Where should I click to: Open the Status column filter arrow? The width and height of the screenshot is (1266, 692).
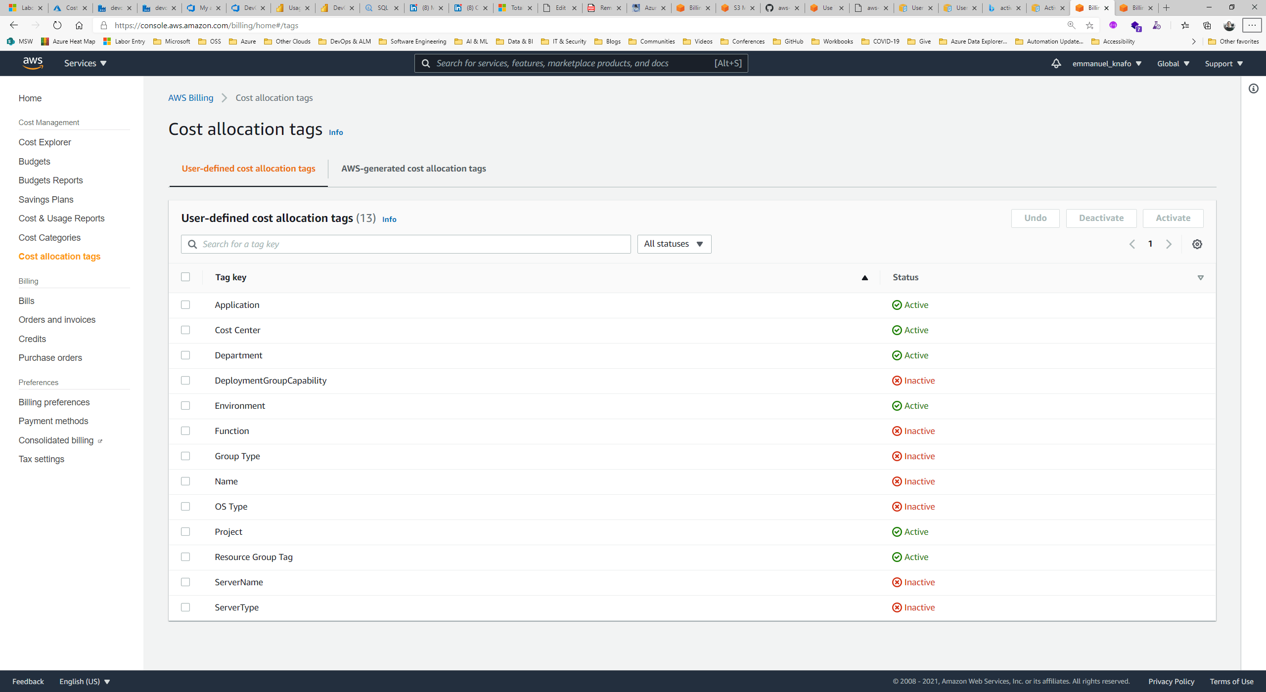pos(1201,277)
